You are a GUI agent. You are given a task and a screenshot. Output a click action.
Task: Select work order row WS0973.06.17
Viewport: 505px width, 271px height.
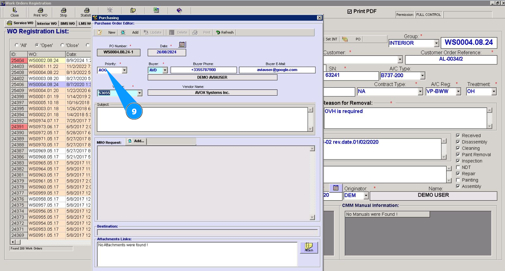(50, 127)
